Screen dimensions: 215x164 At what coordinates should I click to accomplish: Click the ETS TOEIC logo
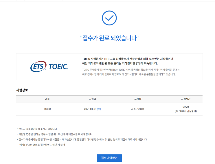tap(49, 67)
